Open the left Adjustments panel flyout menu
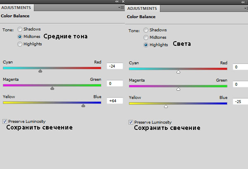Image resolution: width=248 pixels, height=169 pixels. (121, 7)
